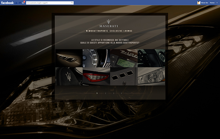Select the speedometer detail thumbnail
This screenshot has height=139, width=220.
pos(96,58)
